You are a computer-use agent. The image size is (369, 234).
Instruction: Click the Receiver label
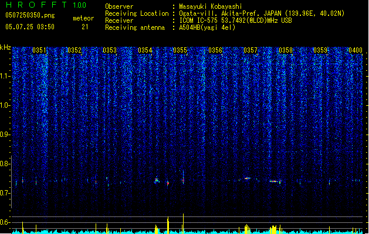point(119,20)
